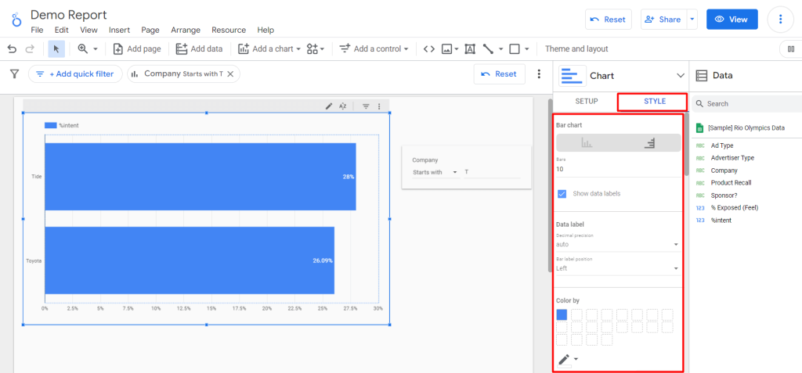
Task: Open the header three-dot more options
Action: [781, 20]
